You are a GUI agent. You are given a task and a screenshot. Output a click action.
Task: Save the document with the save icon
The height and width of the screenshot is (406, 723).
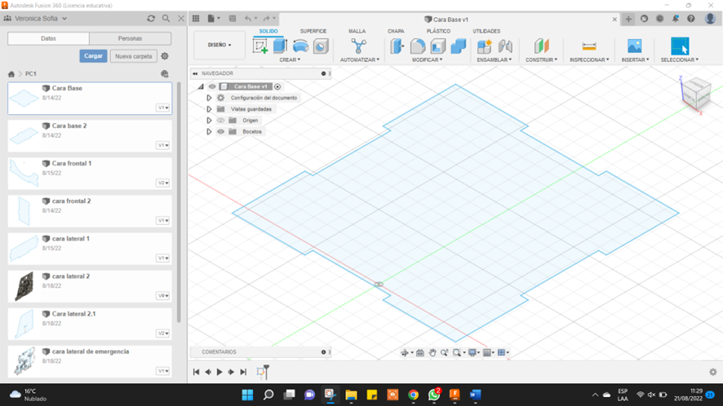[233, 19]
